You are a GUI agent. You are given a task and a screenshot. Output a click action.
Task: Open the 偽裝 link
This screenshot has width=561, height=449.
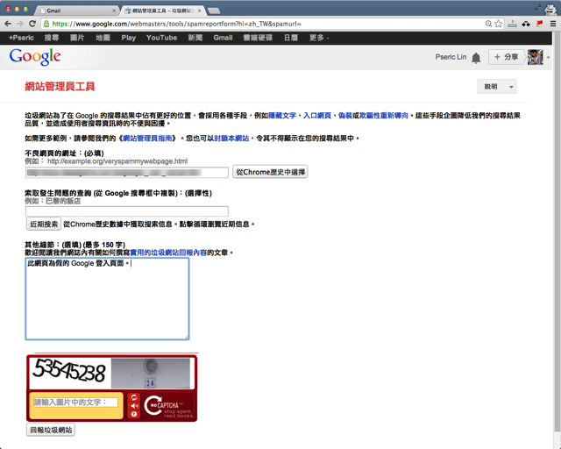[345, 116]
